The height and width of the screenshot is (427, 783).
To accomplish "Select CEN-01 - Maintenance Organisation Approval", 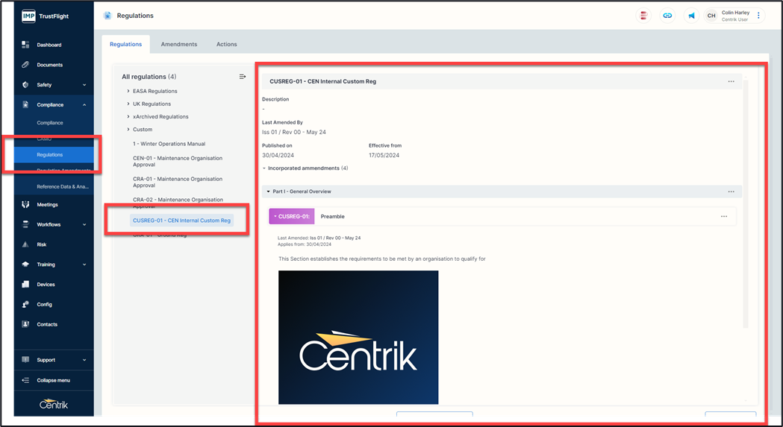I will [x=178, y=161].
